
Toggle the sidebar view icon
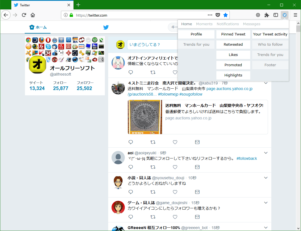276,15
